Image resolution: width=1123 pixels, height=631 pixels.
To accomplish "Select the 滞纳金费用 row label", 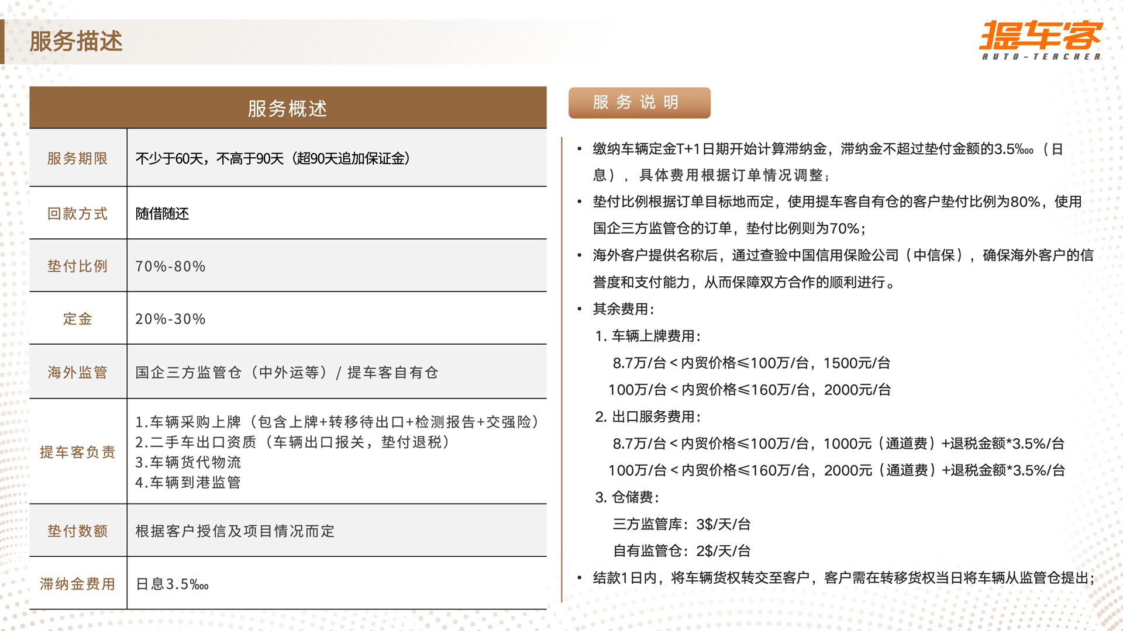I will [78, 584].
